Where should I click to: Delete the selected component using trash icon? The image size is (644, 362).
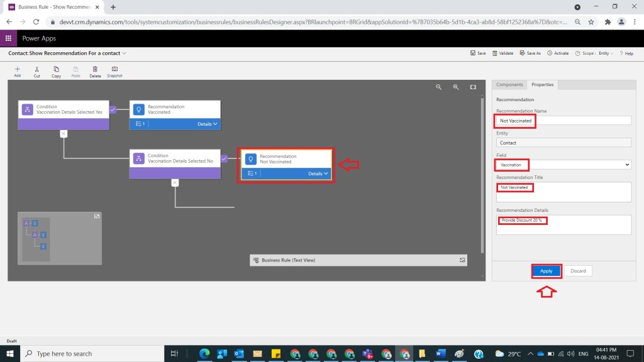click(95, 70)
